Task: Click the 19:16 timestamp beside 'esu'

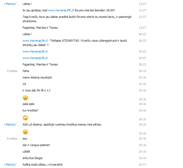Action: (142, 139)
